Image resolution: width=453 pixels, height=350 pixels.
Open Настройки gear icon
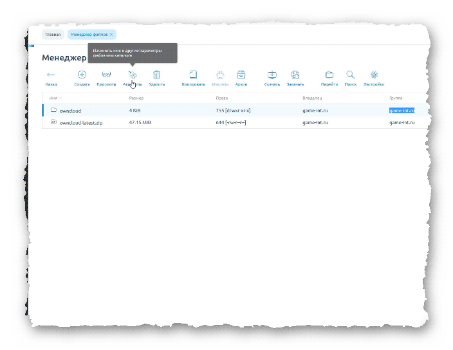click(x=374, y=75)
